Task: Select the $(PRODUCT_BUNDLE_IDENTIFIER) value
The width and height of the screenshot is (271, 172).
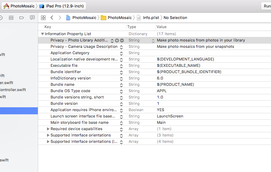Action: pos(189,72)
